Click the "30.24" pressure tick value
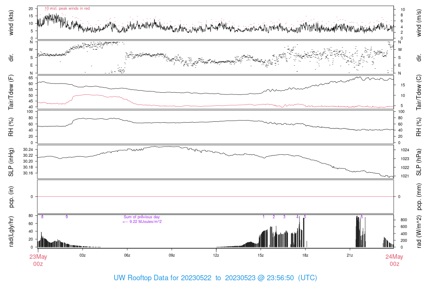This screenshot has height=295, width=431. click(28, 150)
